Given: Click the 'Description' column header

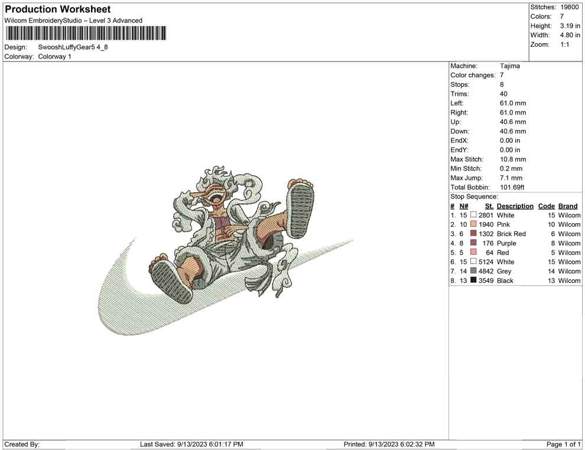Looking at the screenshot, I should click(515, 206).
